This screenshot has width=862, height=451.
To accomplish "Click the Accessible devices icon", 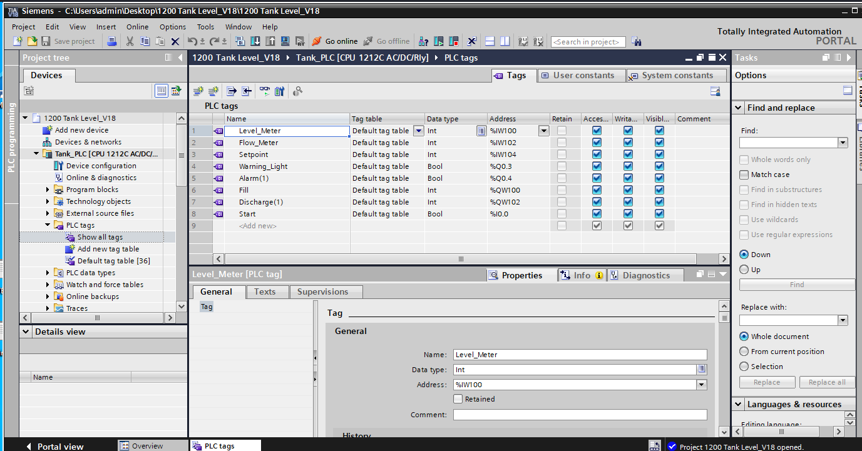I will [x=423, y=41].
